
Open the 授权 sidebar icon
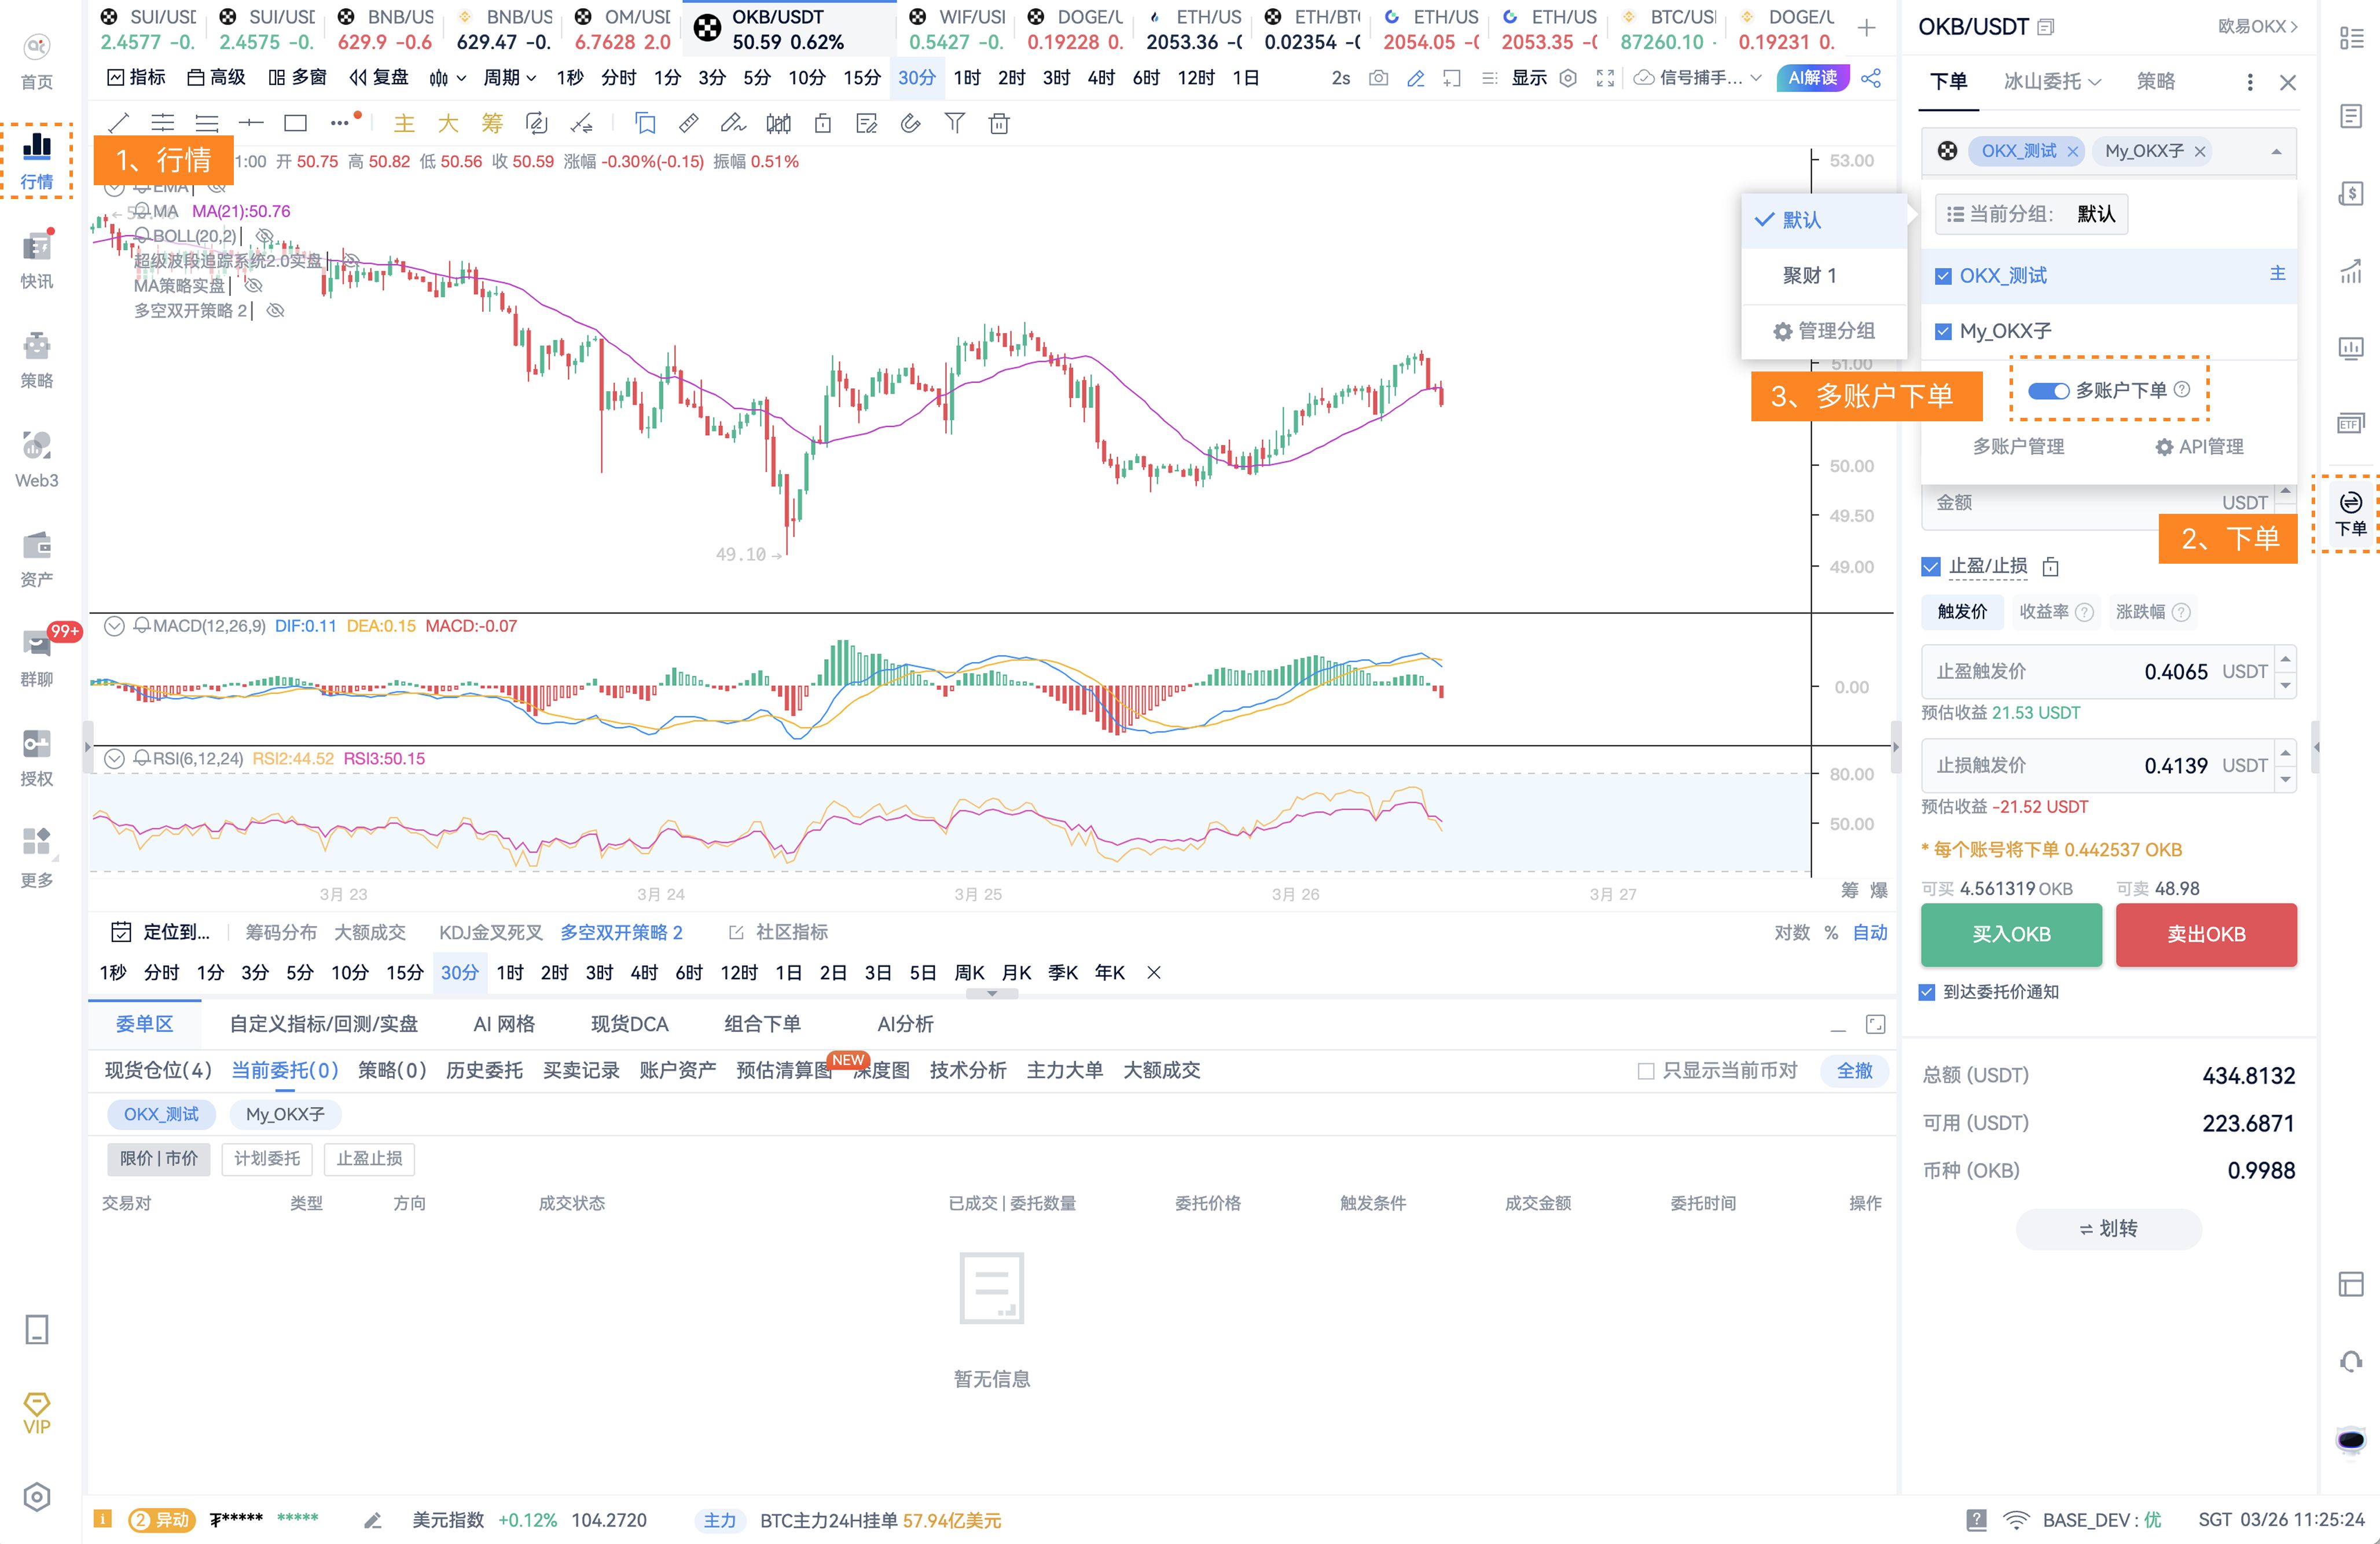(x=37, y=758)
